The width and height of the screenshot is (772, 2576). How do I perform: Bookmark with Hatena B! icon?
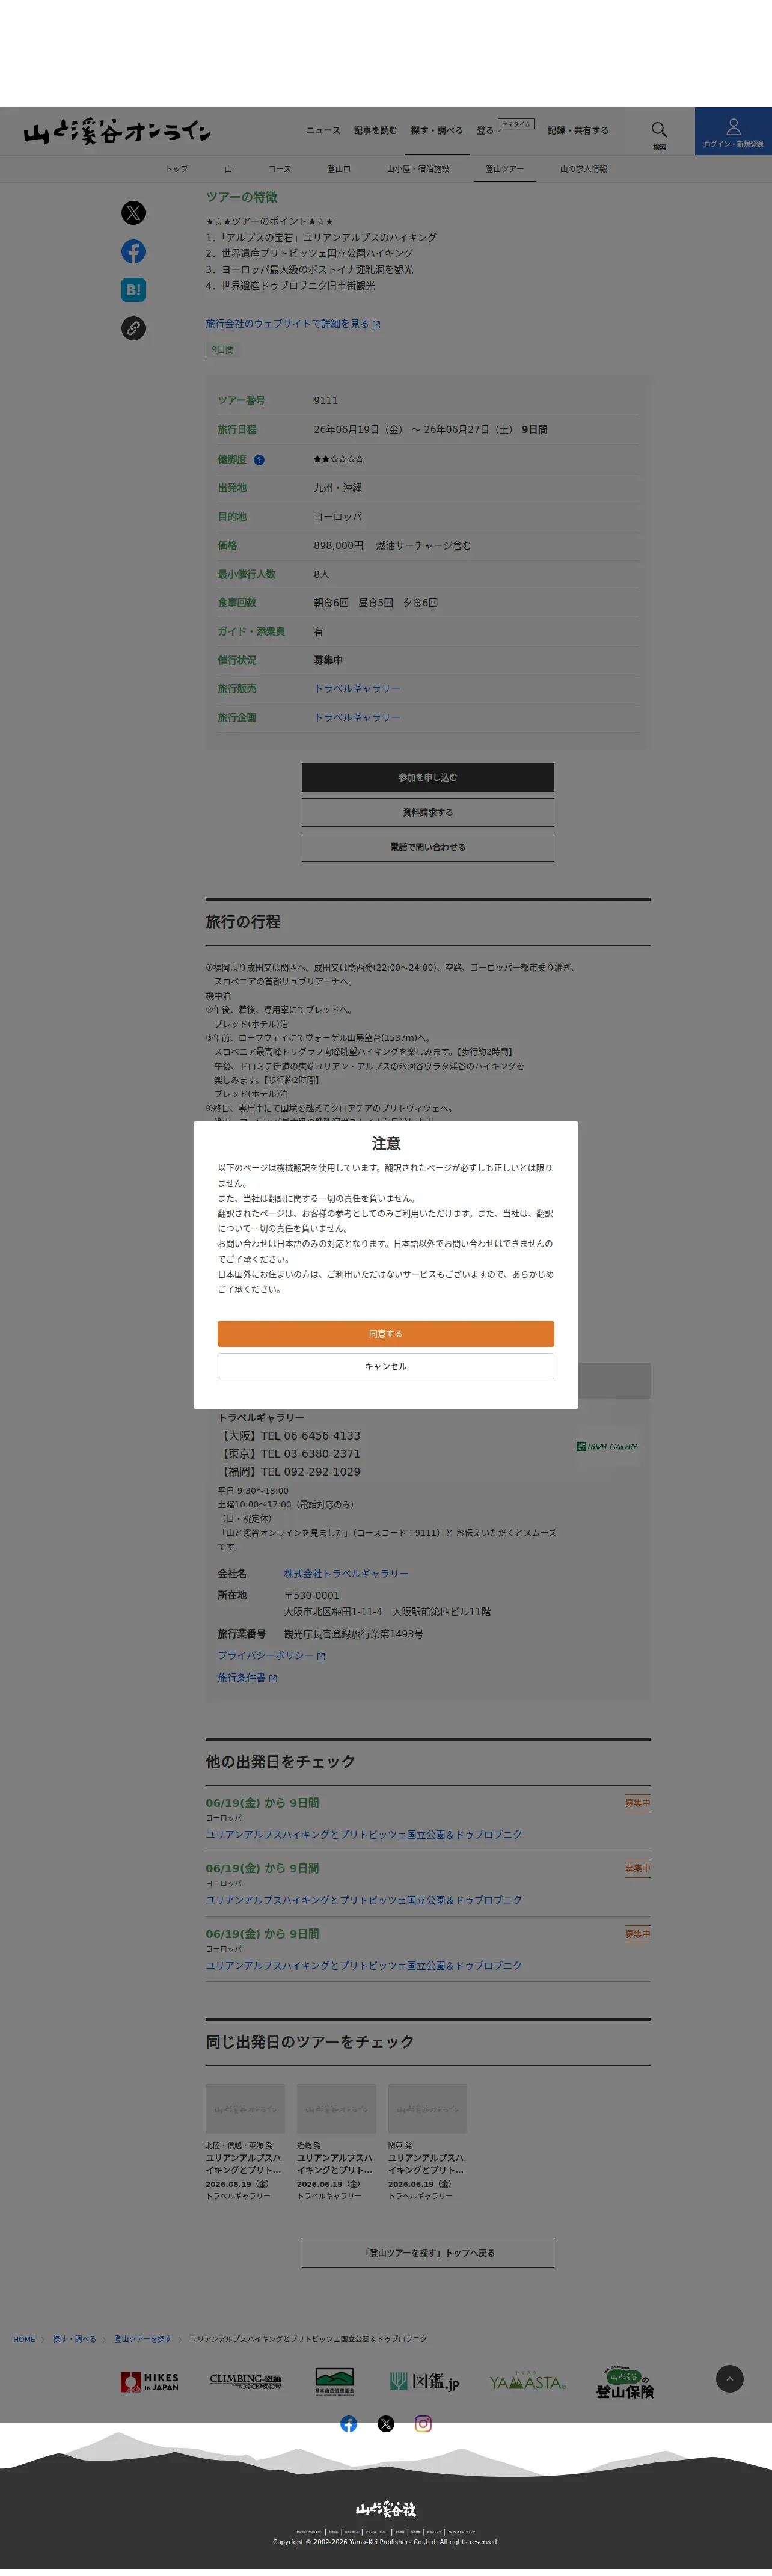pyautogui.click(x=133, y=290)
